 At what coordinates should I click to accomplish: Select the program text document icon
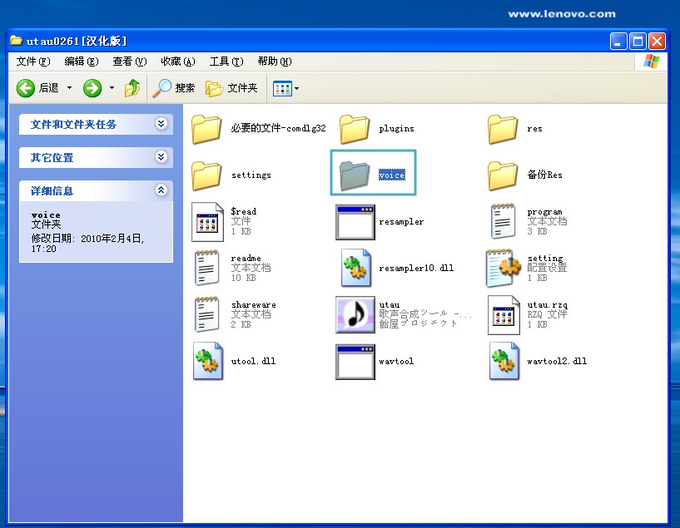pos(503,221)
